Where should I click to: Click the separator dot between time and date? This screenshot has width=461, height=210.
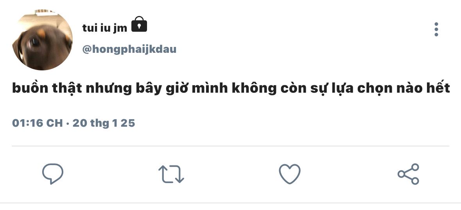pos(68,123)
